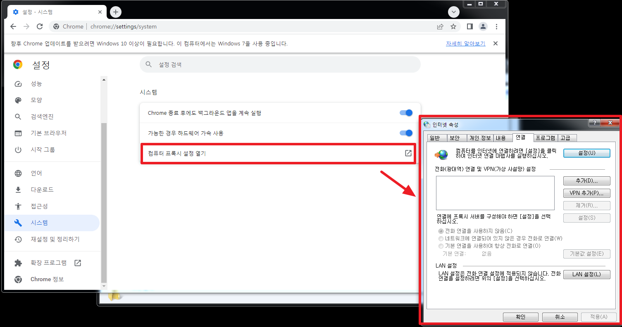Reload the settings page
This screenshot has width=622, height=327.
pos(40,26)
